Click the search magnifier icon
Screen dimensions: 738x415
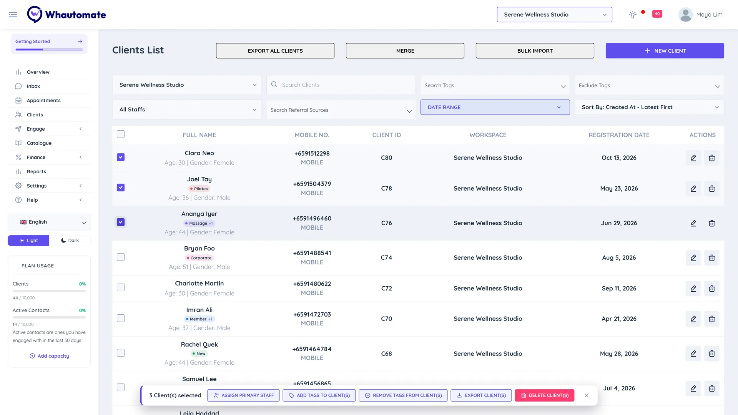(274, 84)
